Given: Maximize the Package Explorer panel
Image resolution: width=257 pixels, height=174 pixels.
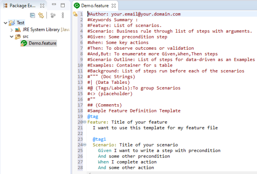Looking at the screenshot, I should pos(63,5).
